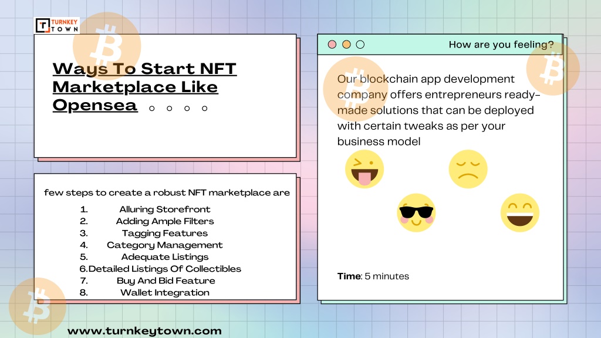This screenshot has height=338, width=601.
Task: Select 'Detailed Listings Of Collectibles' list item
Action: click(165, 269)
